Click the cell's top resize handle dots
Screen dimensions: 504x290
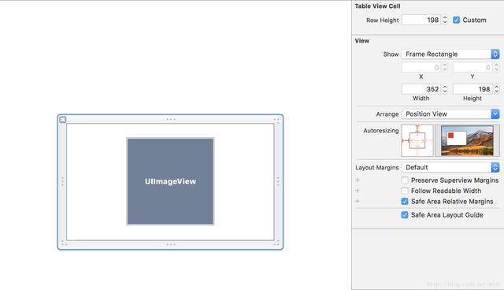(x=171, y=119)
